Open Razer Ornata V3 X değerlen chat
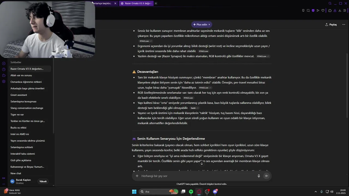Screen dimensions: 349x196 click(x=30, y=69)
